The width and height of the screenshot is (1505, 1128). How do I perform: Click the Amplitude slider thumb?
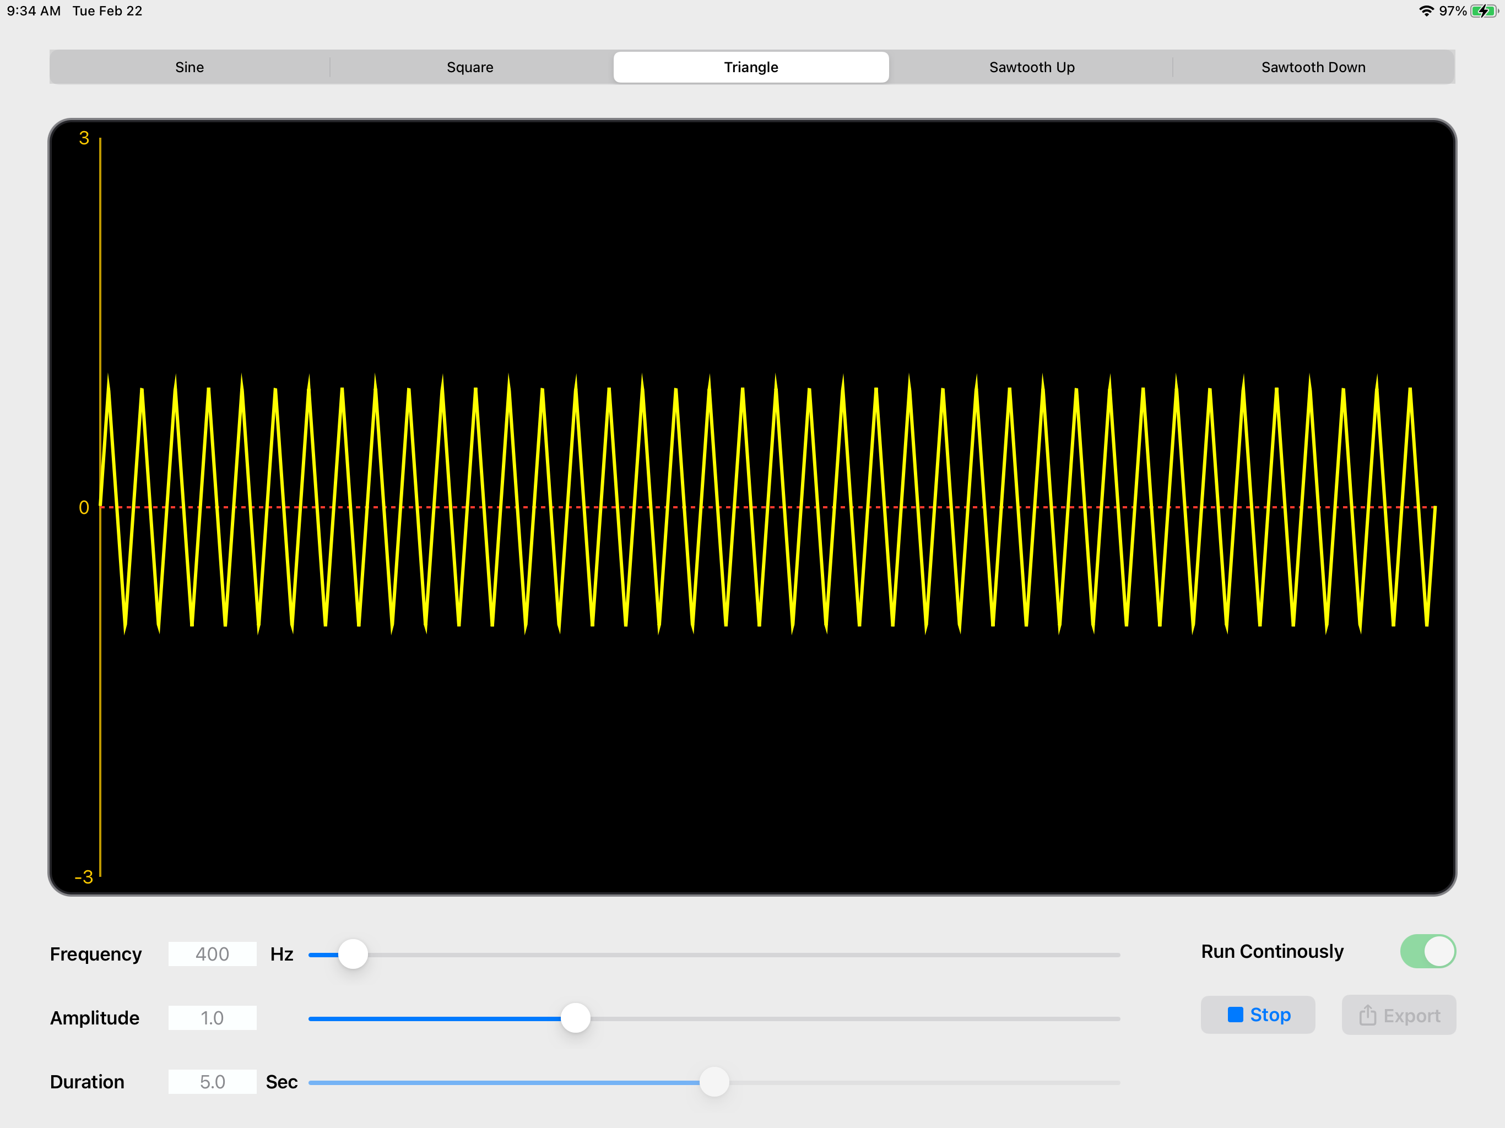[x=576, y=1018]
